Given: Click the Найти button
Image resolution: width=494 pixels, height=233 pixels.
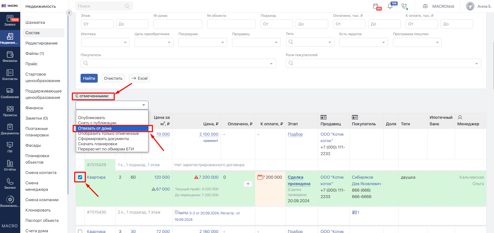Looking at the screenshot, I should (x=89, y=78).
